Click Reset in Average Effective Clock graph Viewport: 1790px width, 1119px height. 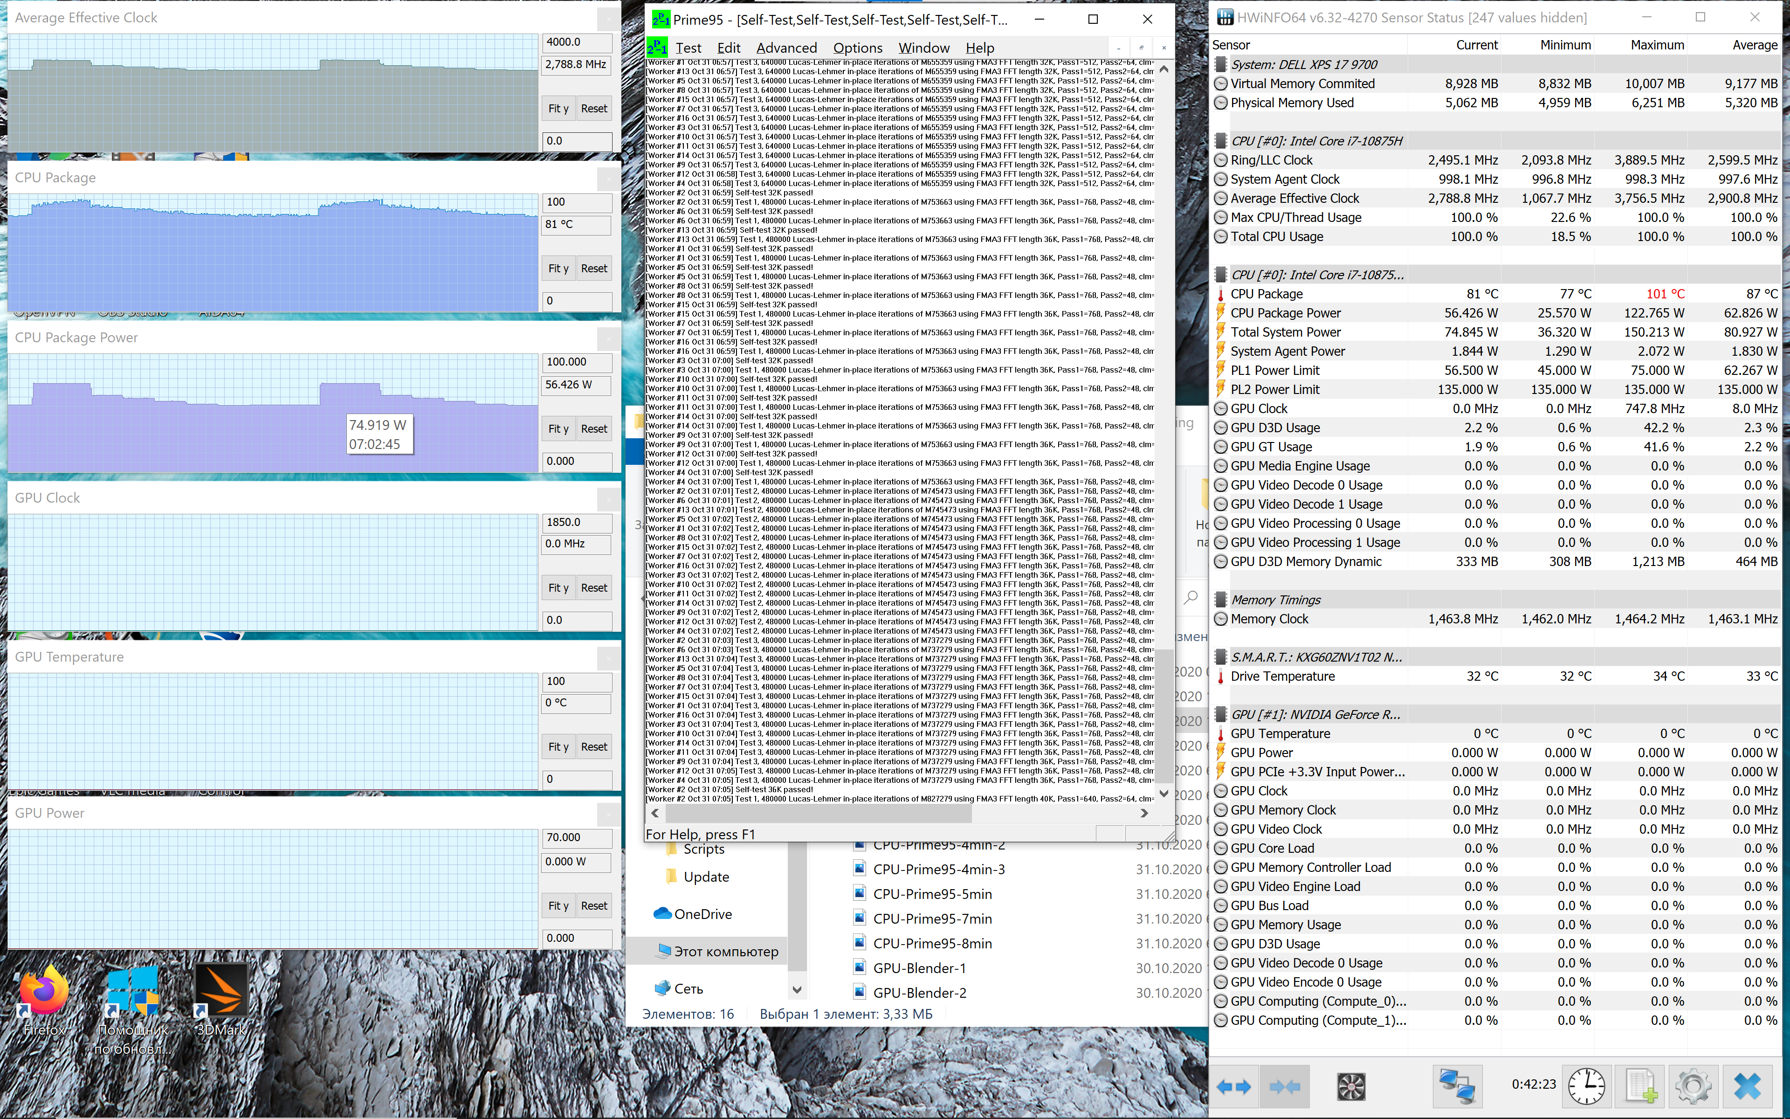tap(594, 109)
